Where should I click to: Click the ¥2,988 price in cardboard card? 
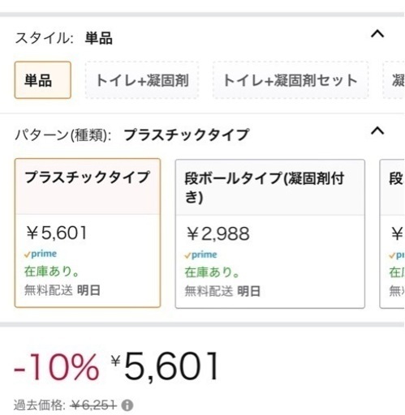pyautogui.click(x=218, y=233)
